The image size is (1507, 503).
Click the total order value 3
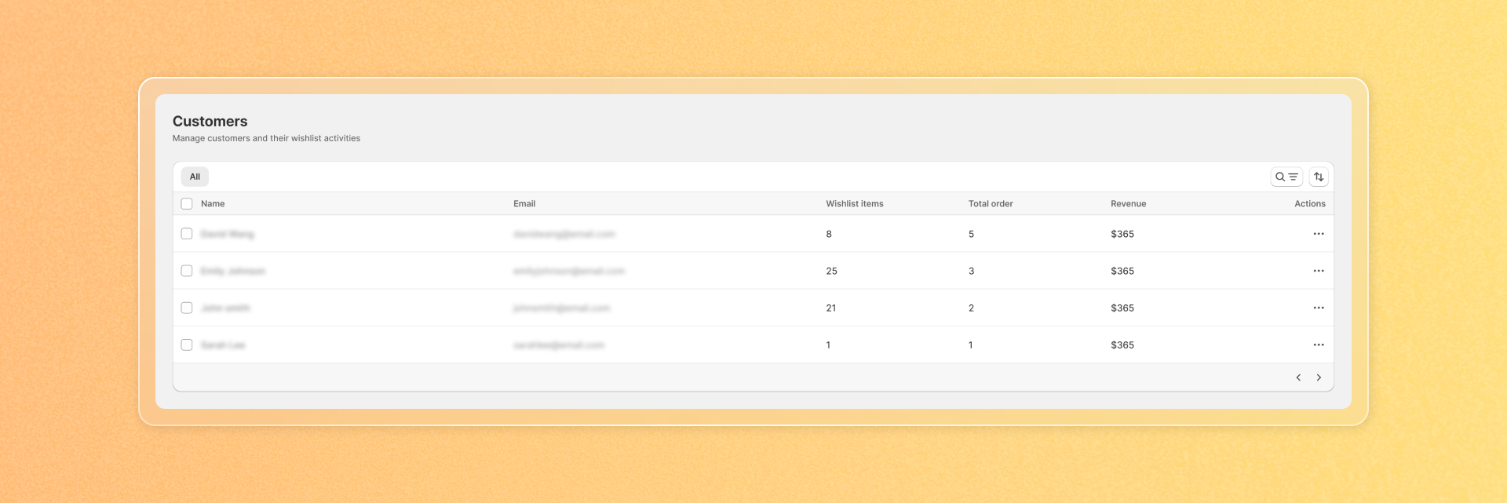tap(971, 271)
